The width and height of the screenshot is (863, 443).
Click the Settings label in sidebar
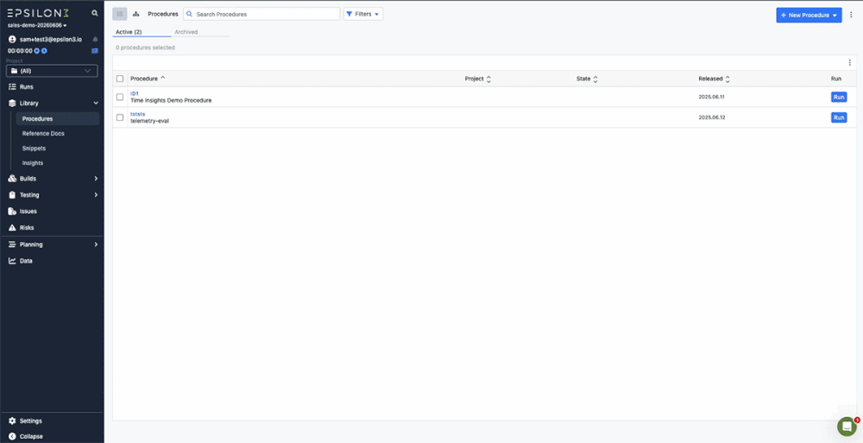31,421
